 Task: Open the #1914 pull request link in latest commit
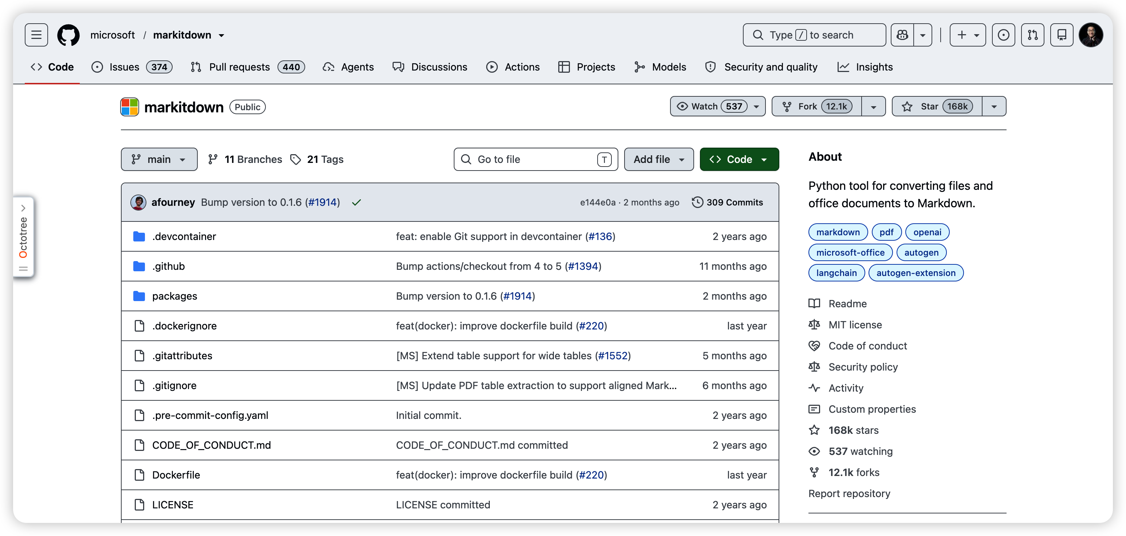coord(323,202)
